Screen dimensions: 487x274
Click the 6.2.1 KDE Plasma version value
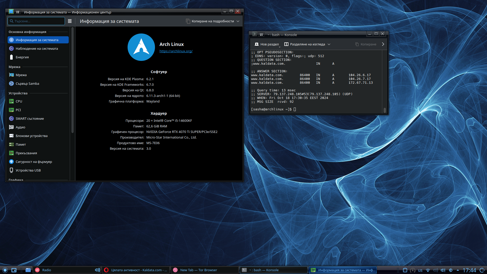(150, 79)
